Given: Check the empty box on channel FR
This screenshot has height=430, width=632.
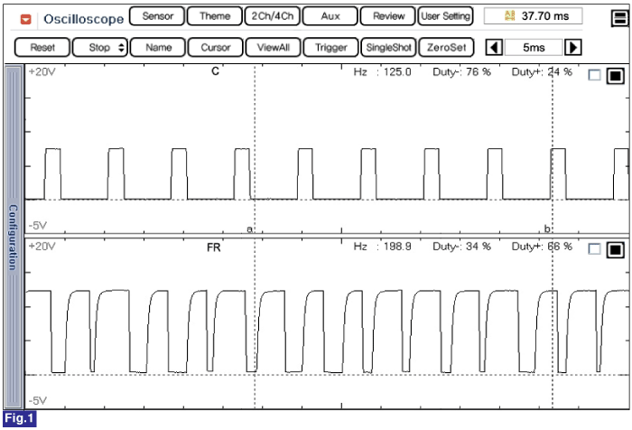Looking at the screenshot, I should [x=594, y=249].
